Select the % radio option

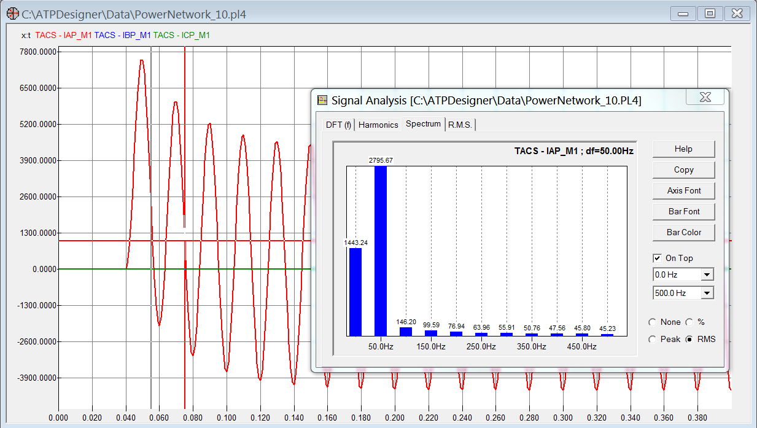689,322
